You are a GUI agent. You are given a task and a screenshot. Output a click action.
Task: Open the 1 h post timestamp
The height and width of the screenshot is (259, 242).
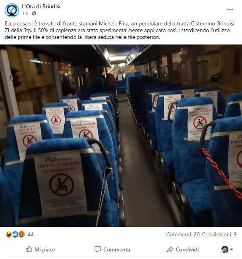coord(25,14)
